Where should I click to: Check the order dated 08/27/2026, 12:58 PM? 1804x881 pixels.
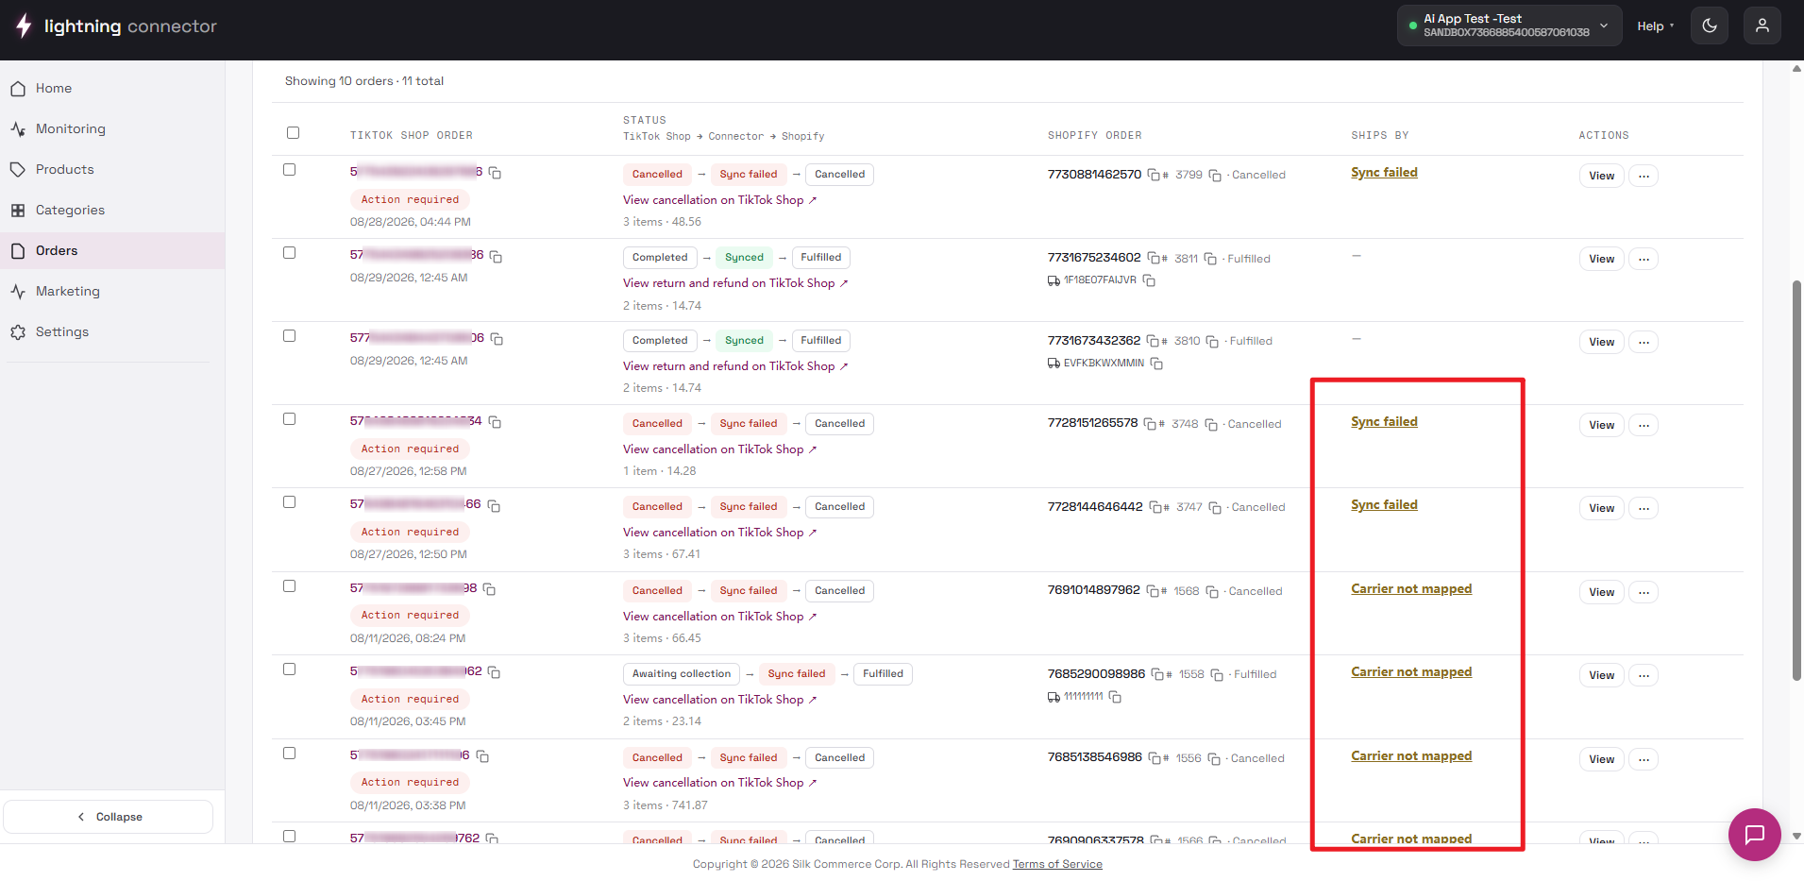point(290,419)
